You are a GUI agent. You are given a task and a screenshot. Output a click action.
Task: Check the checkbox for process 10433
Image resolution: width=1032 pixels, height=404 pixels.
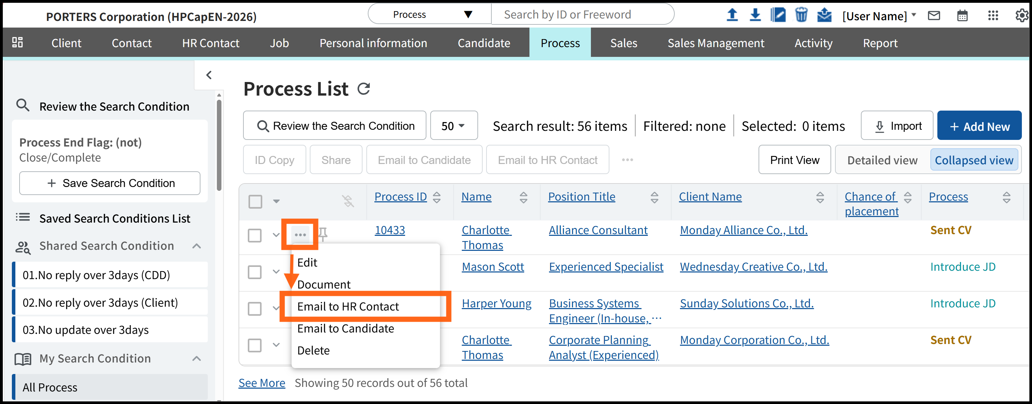tap(255, 235)
